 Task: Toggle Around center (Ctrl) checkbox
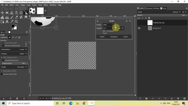click(x=1, y=74)
